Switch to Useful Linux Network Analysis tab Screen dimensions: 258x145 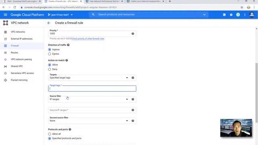point(145,1)
